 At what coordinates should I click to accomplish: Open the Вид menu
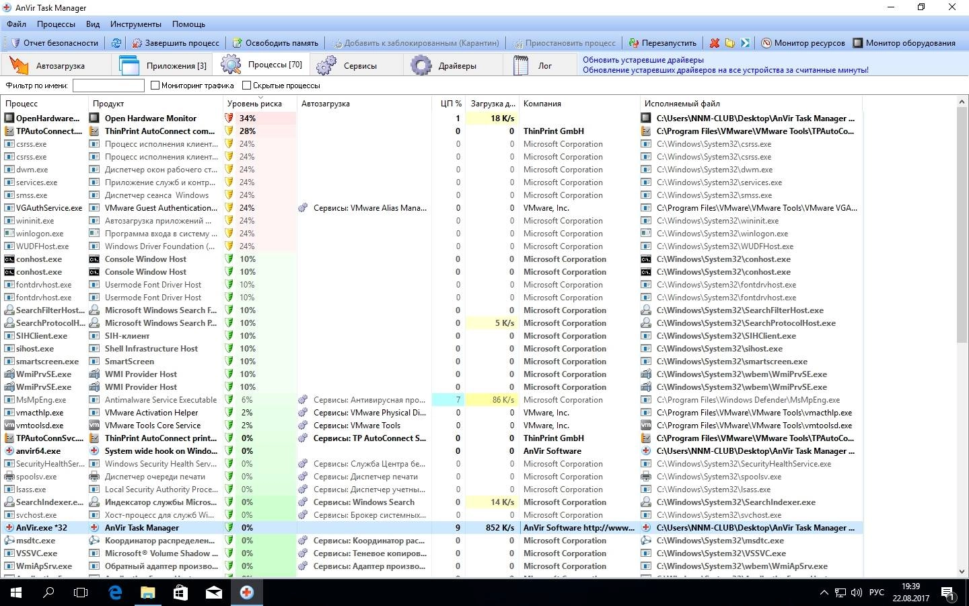[93, 24]
